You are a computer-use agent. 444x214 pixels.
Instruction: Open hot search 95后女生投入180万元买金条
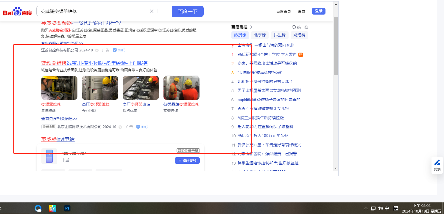263,136
